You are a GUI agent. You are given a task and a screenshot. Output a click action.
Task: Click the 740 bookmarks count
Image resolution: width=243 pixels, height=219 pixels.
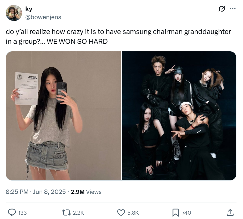tap(187, 213)
